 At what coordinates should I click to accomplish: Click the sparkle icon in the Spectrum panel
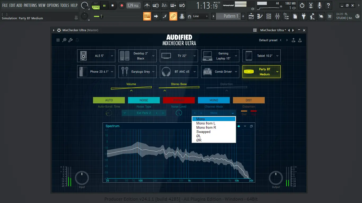click(x=239, y=126)
